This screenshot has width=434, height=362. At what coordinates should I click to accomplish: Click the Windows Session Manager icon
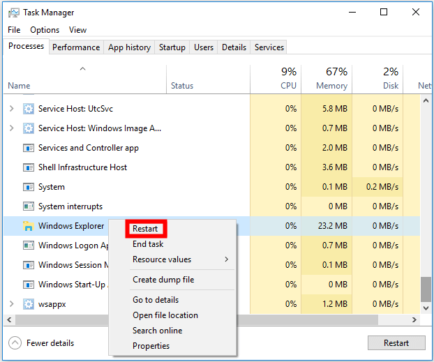(28, 265)
